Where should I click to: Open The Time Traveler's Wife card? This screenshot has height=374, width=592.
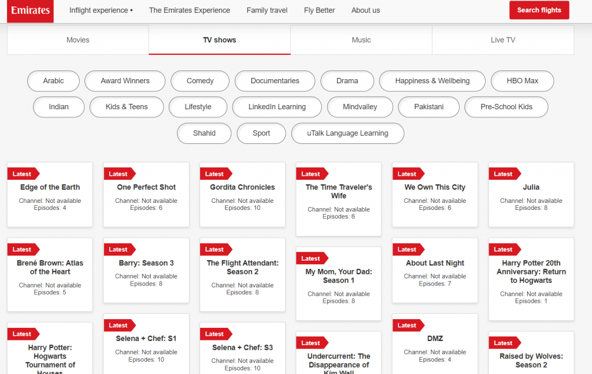tap(339, 199)
